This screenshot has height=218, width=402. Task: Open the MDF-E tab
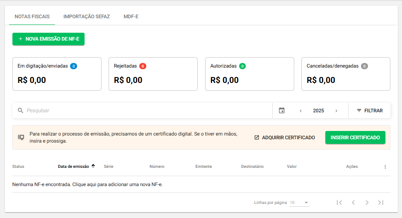(131, 17)
